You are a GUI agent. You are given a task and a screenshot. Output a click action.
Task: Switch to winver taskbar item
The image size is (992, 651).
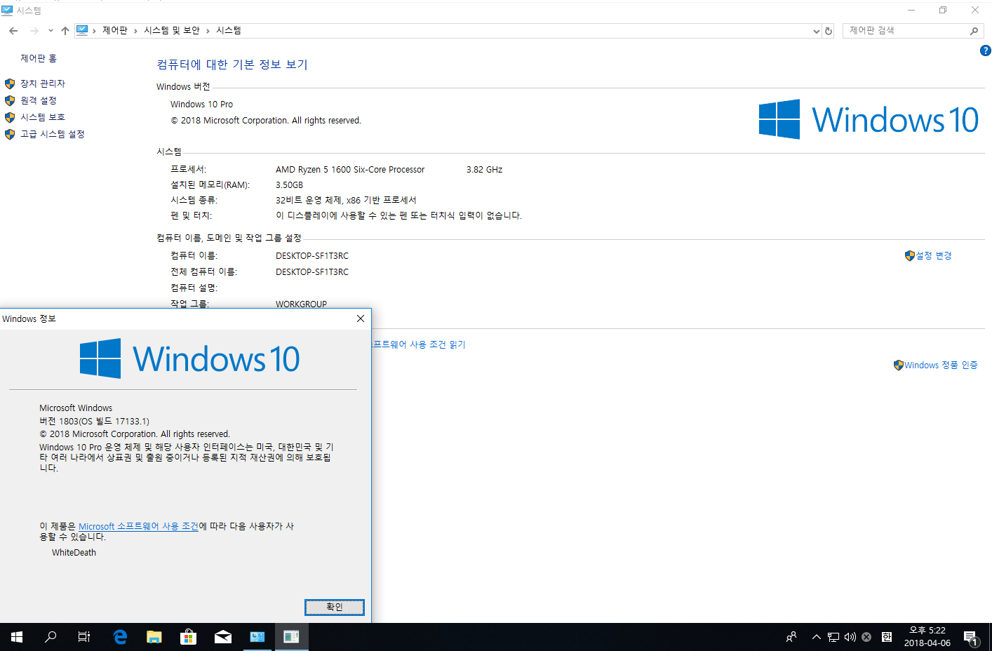coord(291,637)
